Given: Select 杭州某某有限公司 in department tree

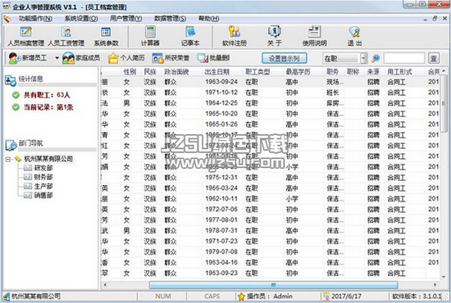Looking at the screenshot, I should (48, 159).
